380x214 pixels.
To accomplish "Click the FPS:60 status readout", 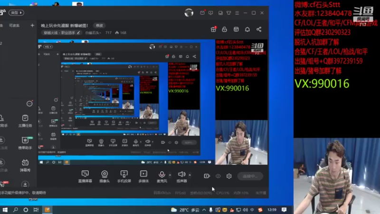I will 180,193.
